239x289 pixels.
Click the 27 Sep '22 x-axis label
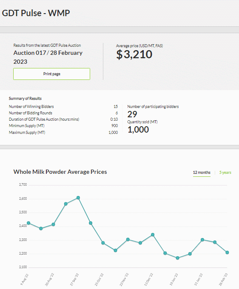(x=74, y=279)
